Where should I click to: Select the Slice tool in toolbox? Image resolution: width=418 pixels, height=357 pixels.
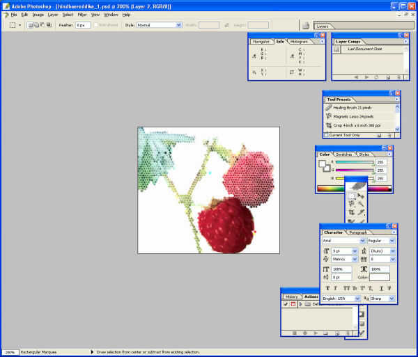[361, 212]
